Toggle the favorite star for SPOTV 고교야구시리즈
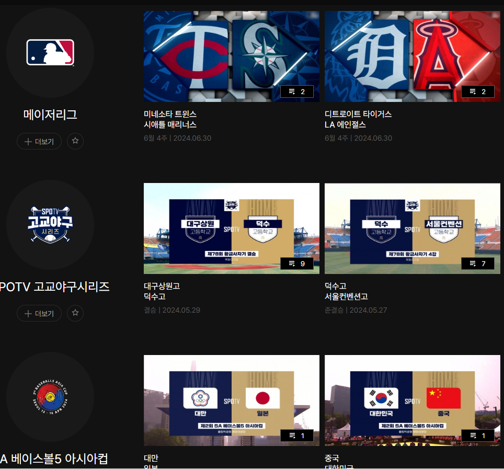Viewport: 504px width, 469px height. pos(75,313)
